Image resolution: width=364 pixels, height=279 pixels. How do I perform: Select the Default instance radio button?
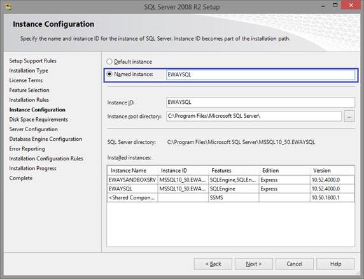coord(109,62)
